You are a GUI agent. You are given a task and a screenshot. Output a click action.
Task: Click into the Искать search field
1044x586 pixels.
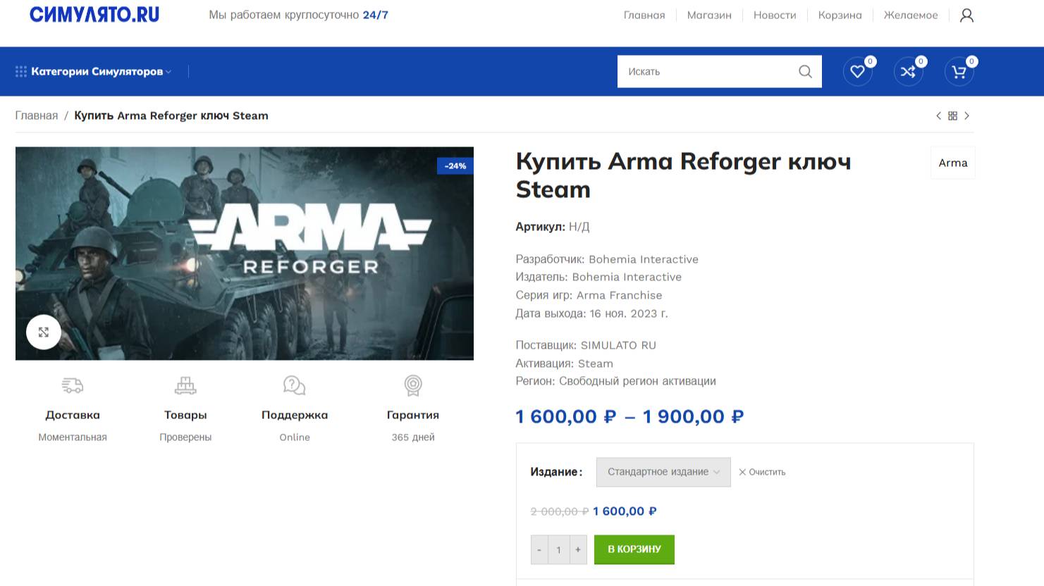(704, 71)
